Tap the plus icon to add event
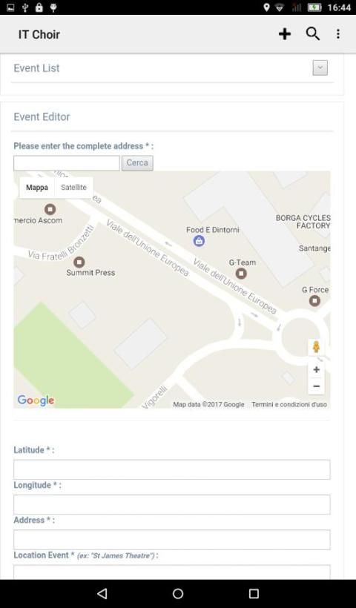356x608 pixels. click(x=285, y=34)
